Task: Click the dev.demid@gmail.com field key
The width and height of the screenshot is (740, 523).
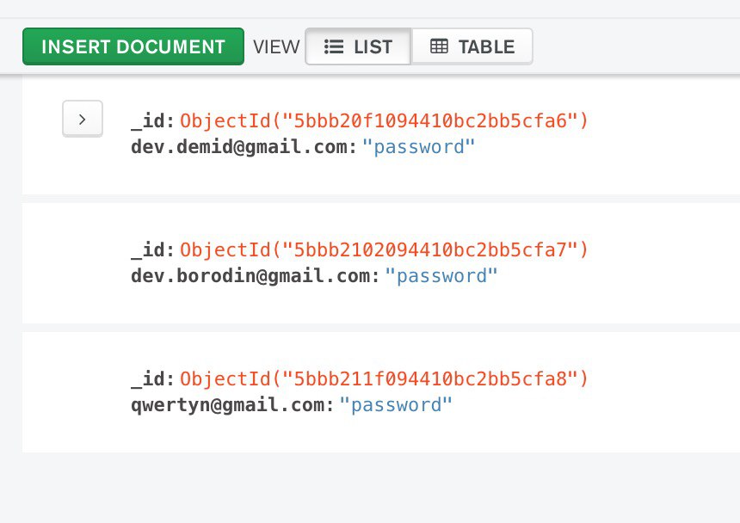Action: coord(241,147)
